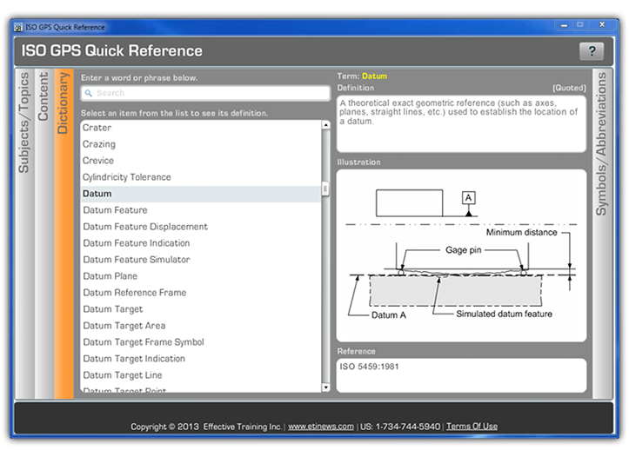Open the Symbols/Abbreviations side tab
This screenshot has width=629, height=450.
(601, 144)
